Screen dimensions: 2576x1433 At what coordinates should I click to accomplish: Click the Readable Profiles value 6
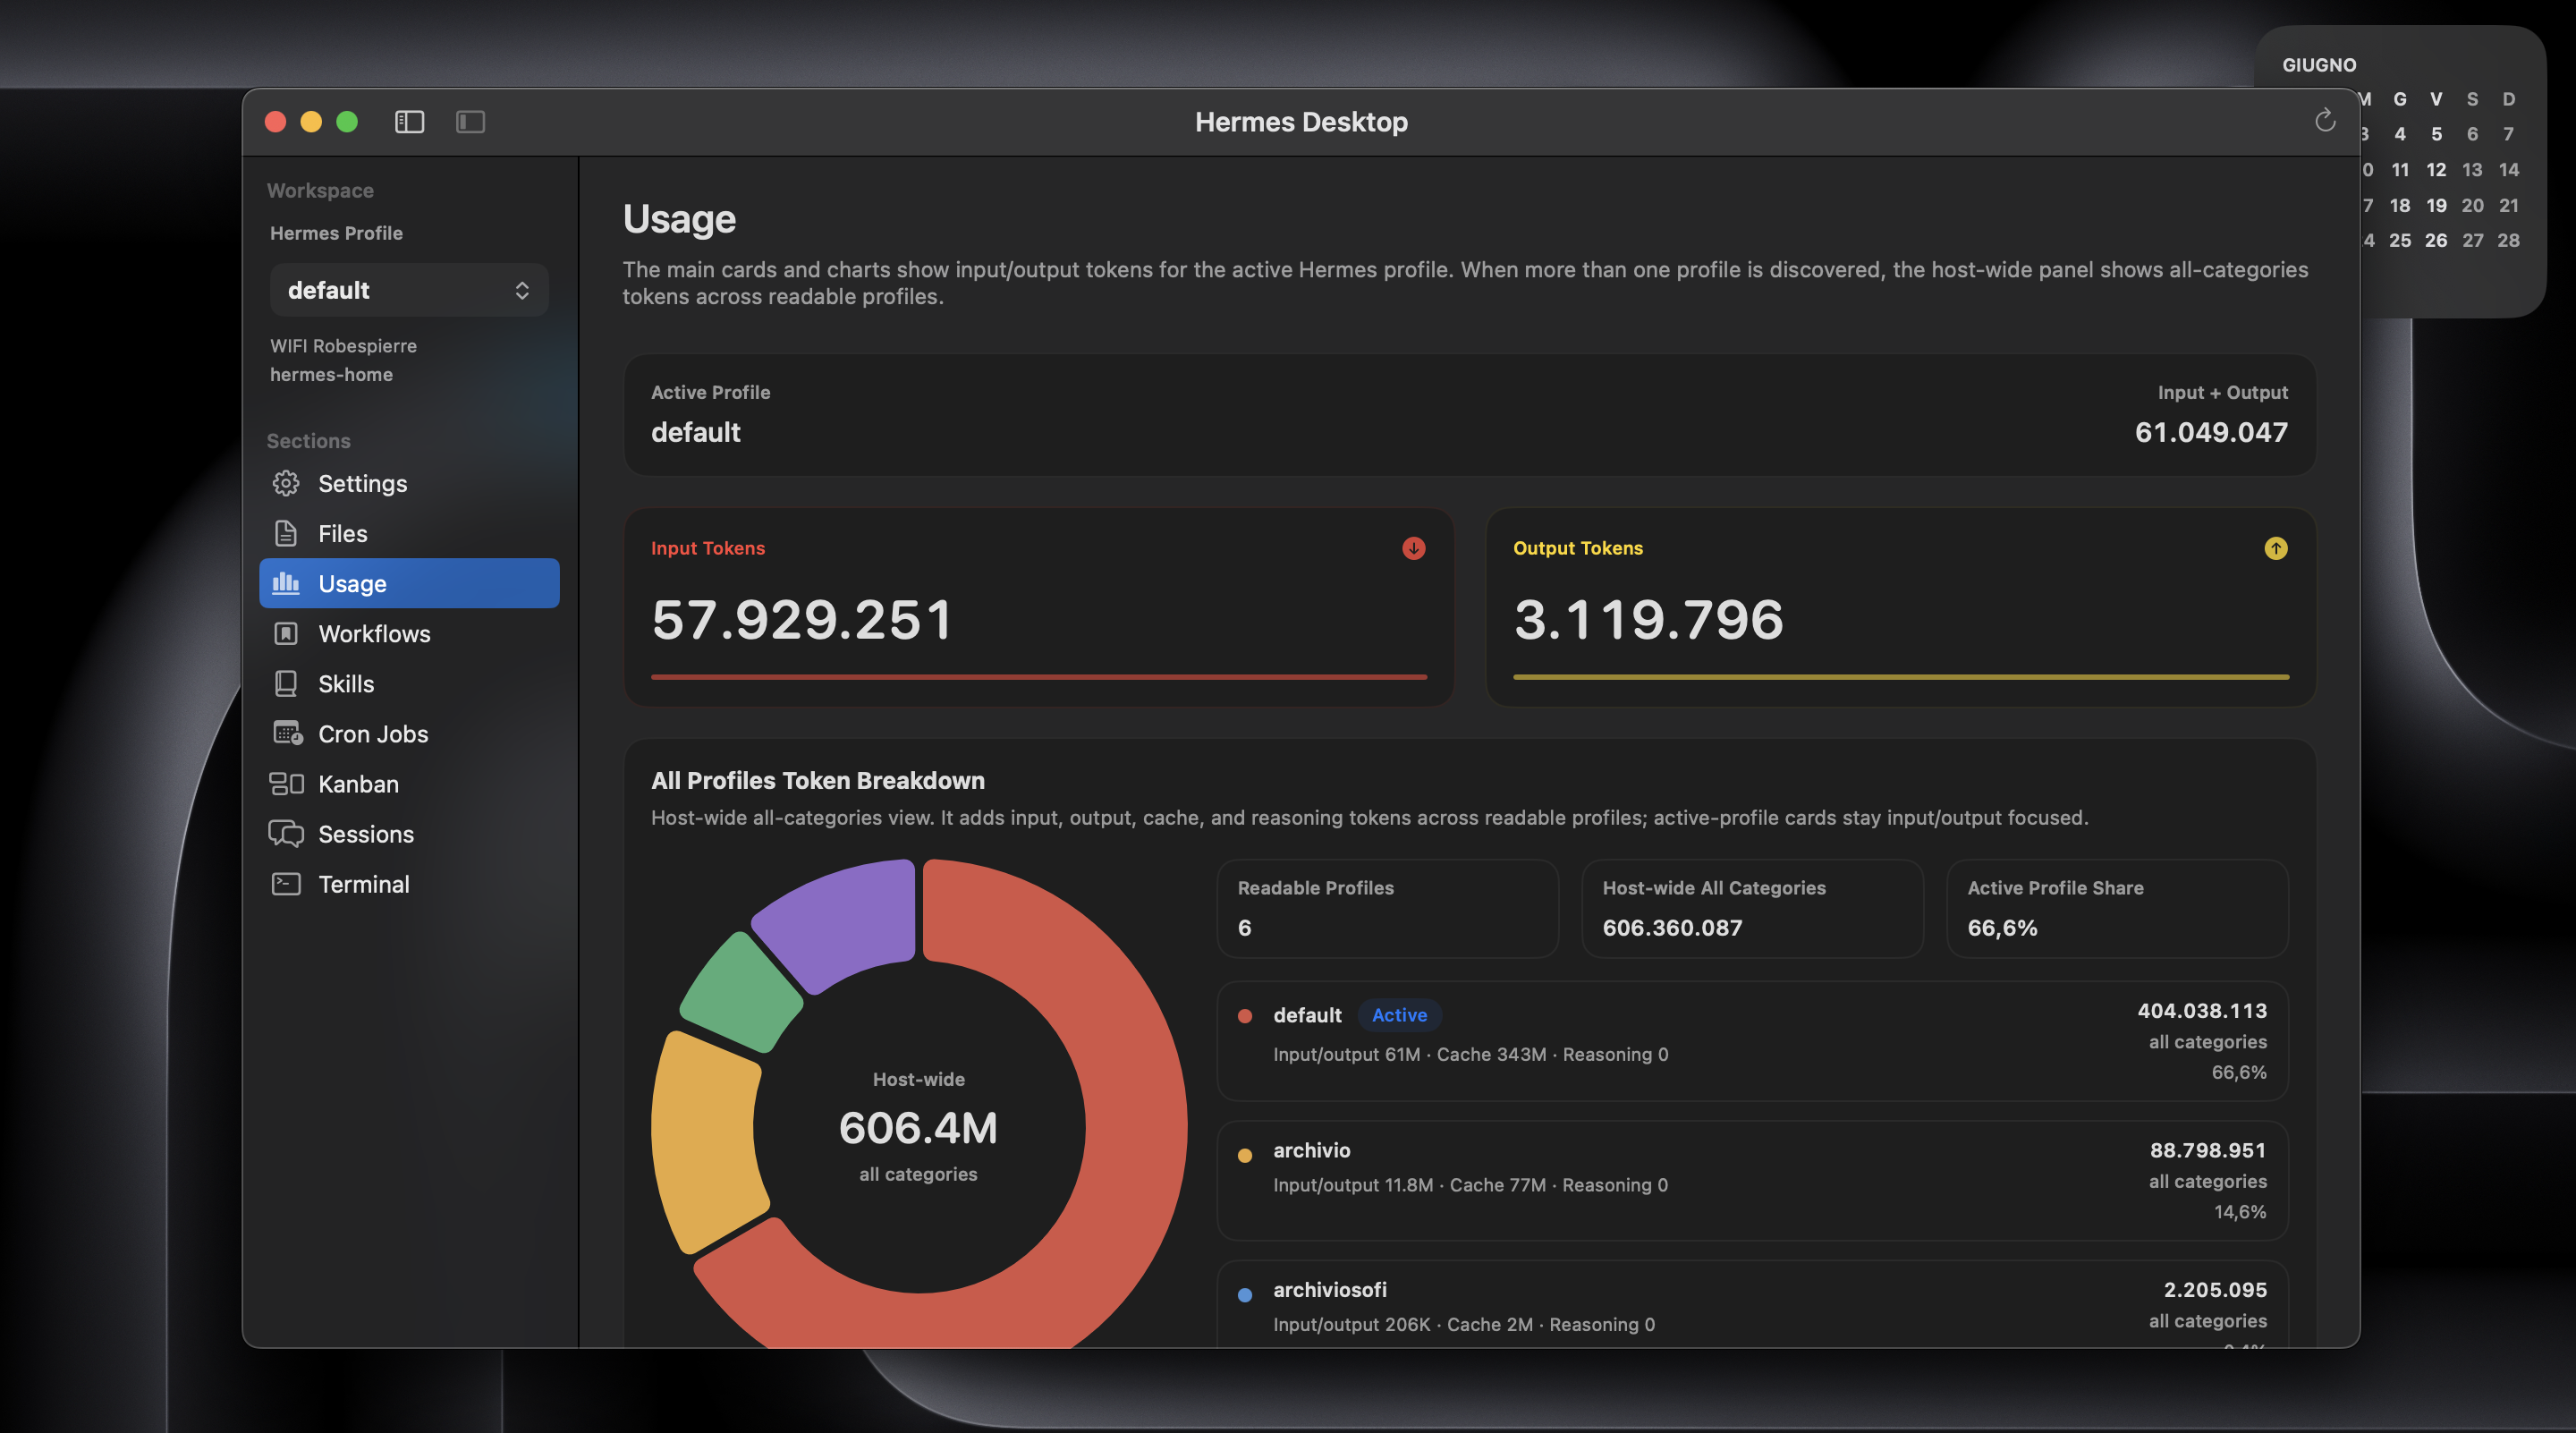[1244, 927]
